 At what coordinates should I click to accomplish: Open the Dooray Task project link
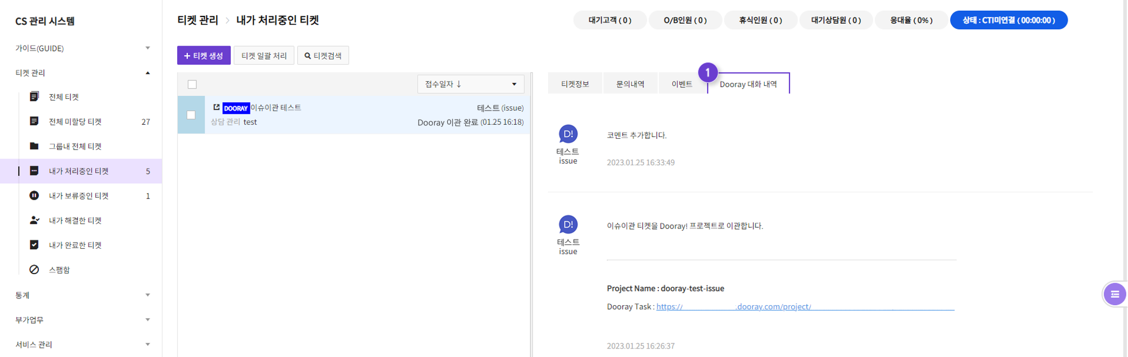coord(805,306)
